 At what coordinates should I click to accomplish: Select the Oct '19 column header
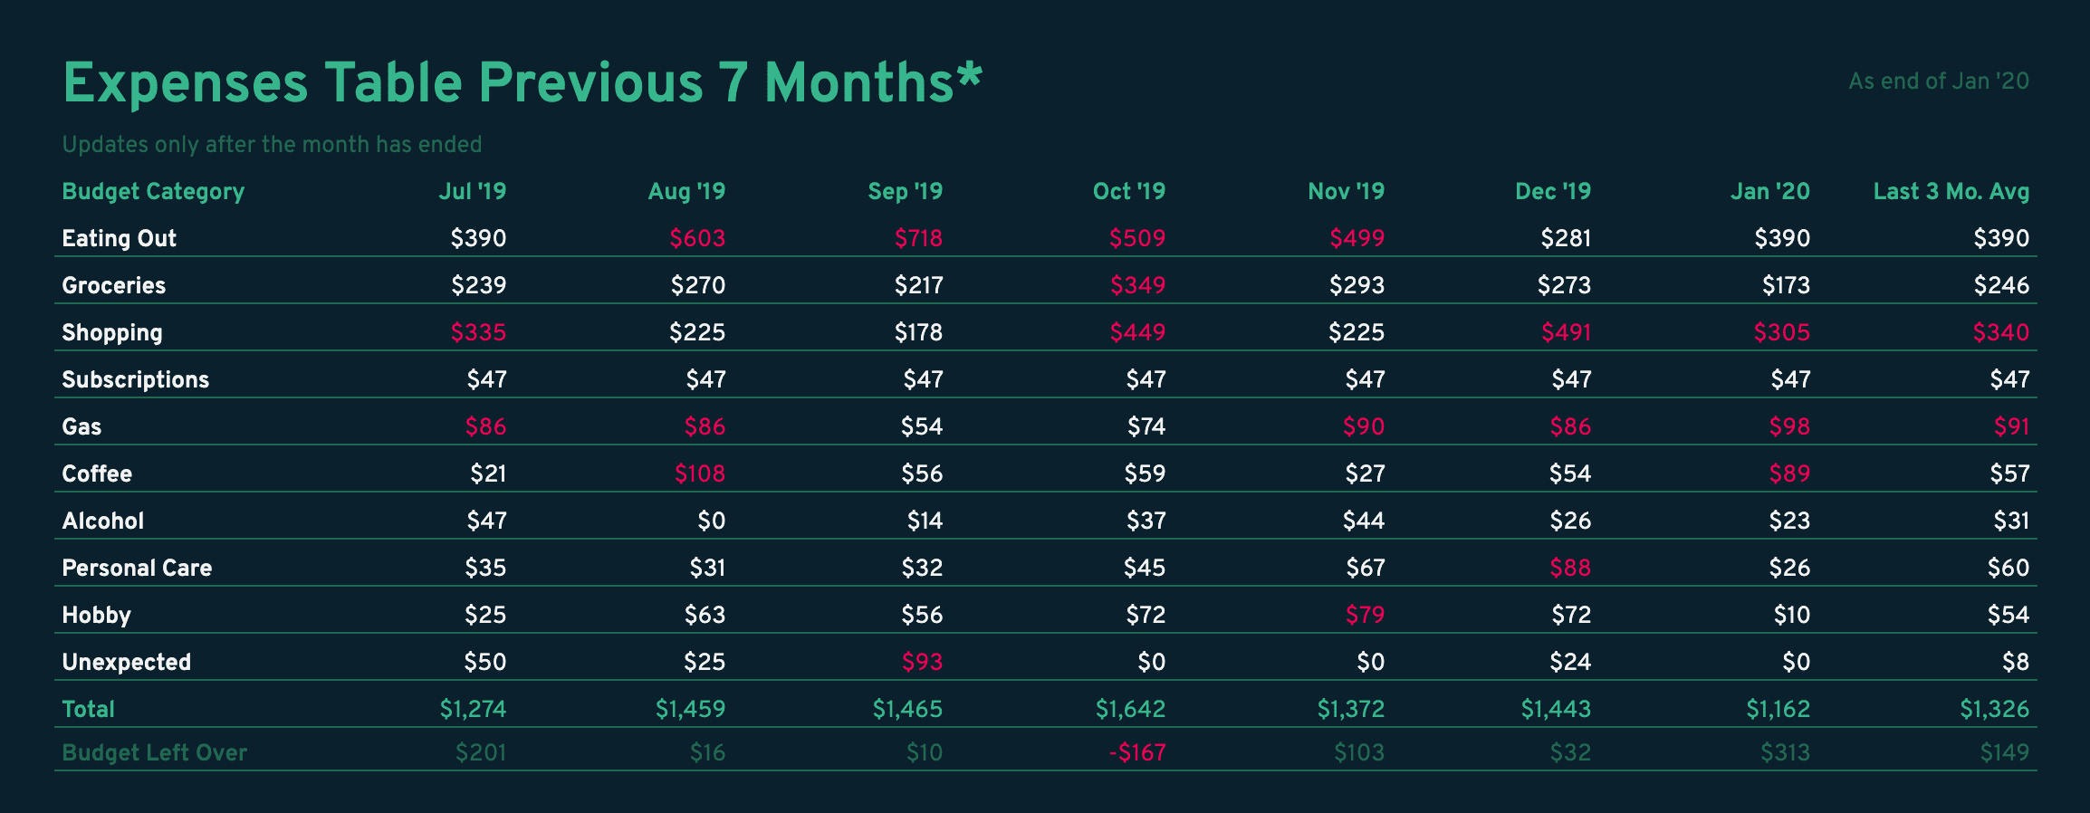[1128, 192]
